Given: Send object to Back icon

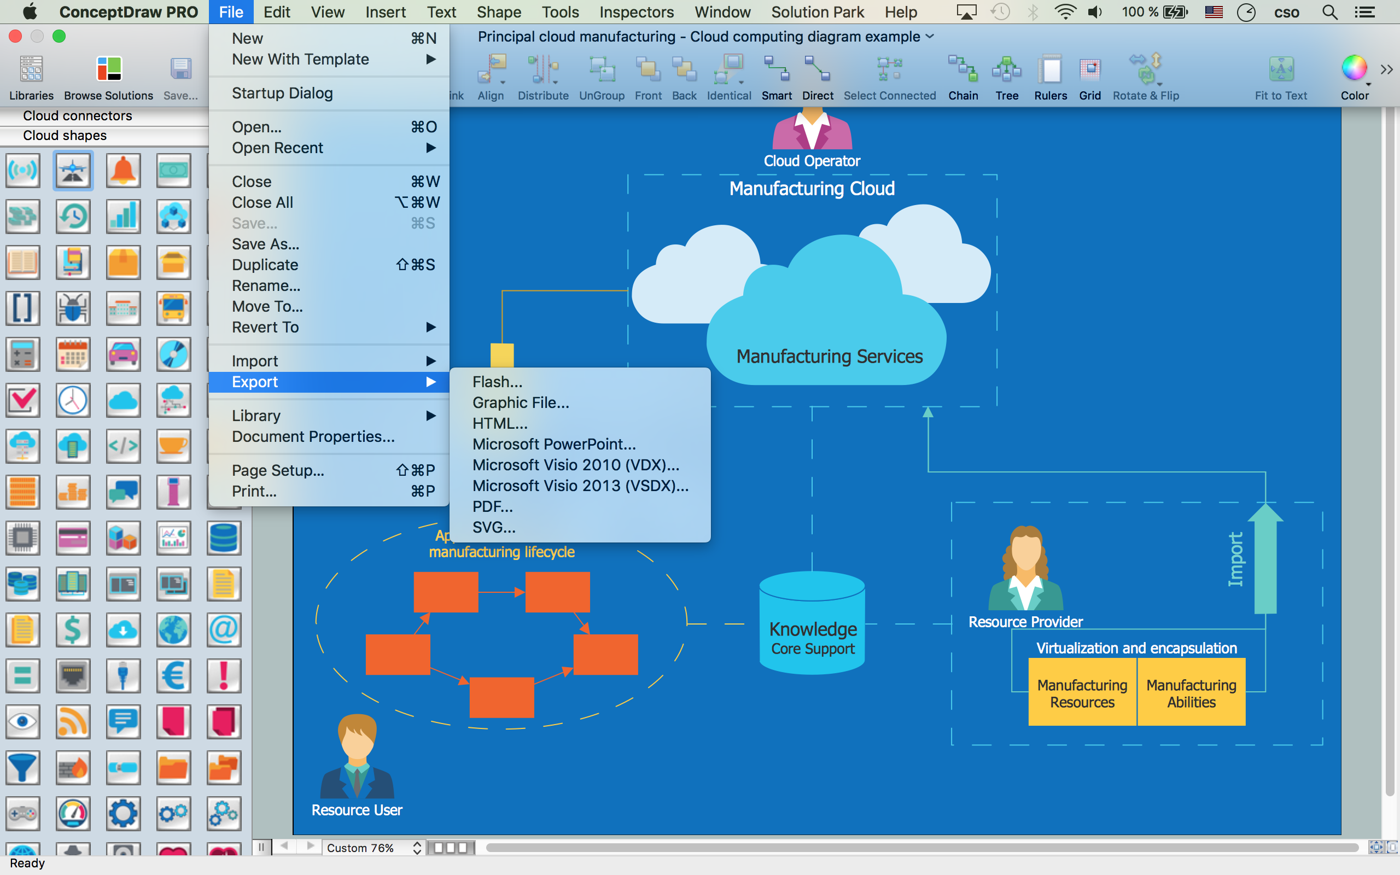Looking at the screenshot, I should 684,69.
